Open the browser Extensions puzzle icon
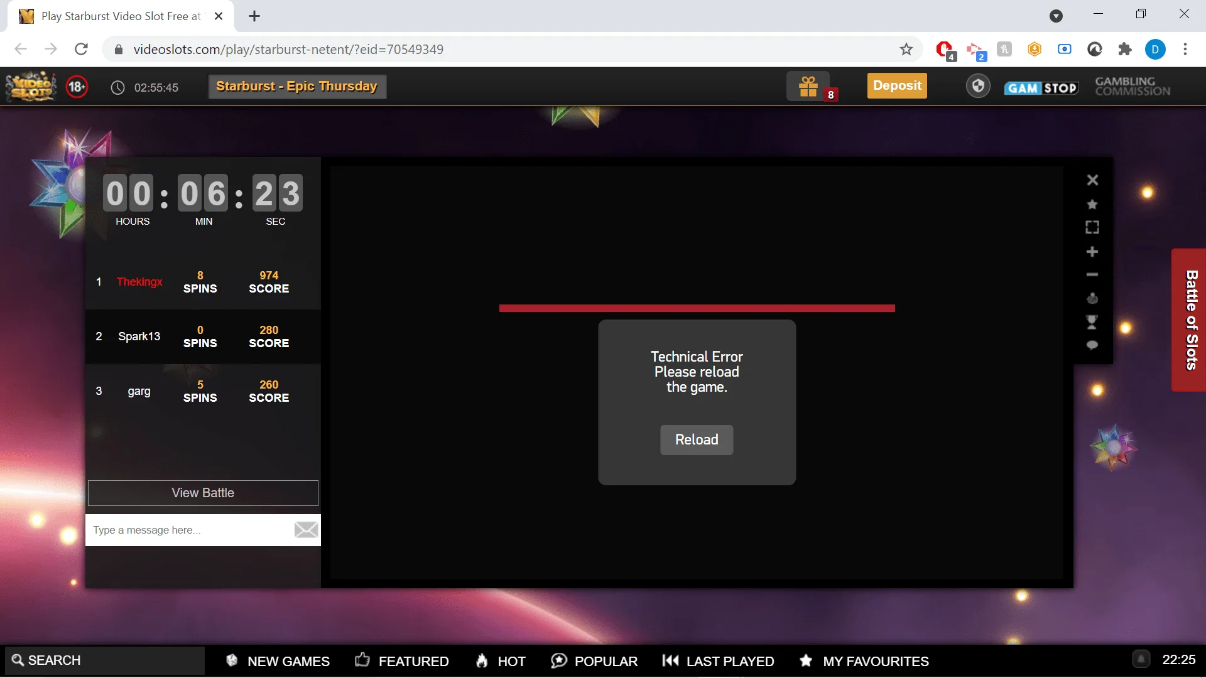Viewport: 1206px width, 678px height. 1125,49
